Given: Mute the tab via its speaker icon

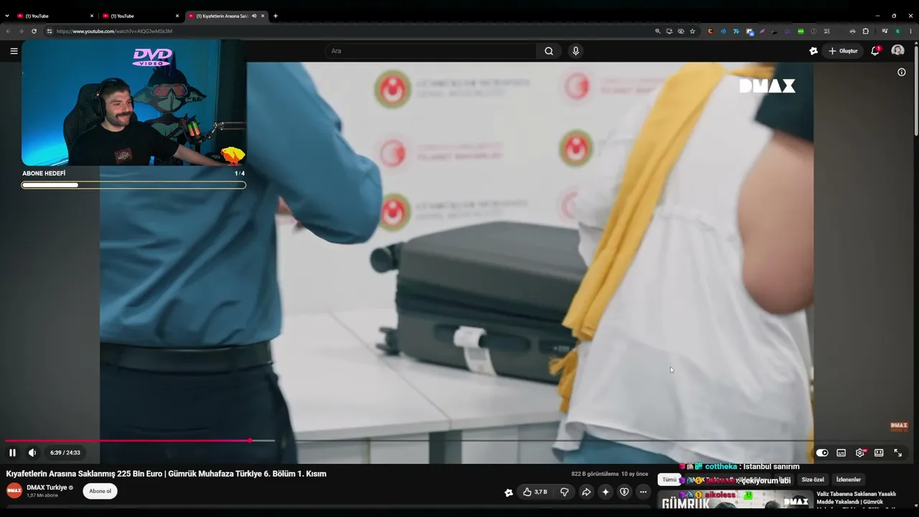Looking at the screenshot, I should 253,16.
